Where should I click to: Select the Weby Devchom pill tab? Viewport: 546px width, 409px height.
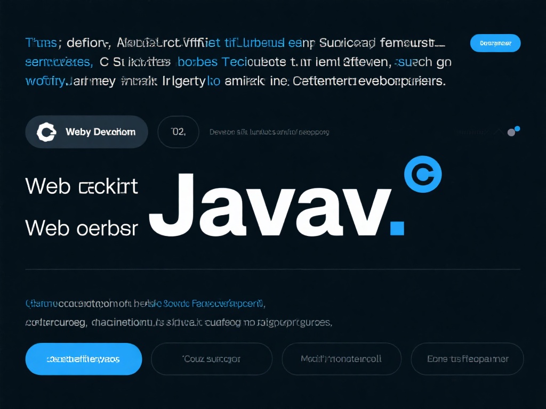(x=87, y=132)
